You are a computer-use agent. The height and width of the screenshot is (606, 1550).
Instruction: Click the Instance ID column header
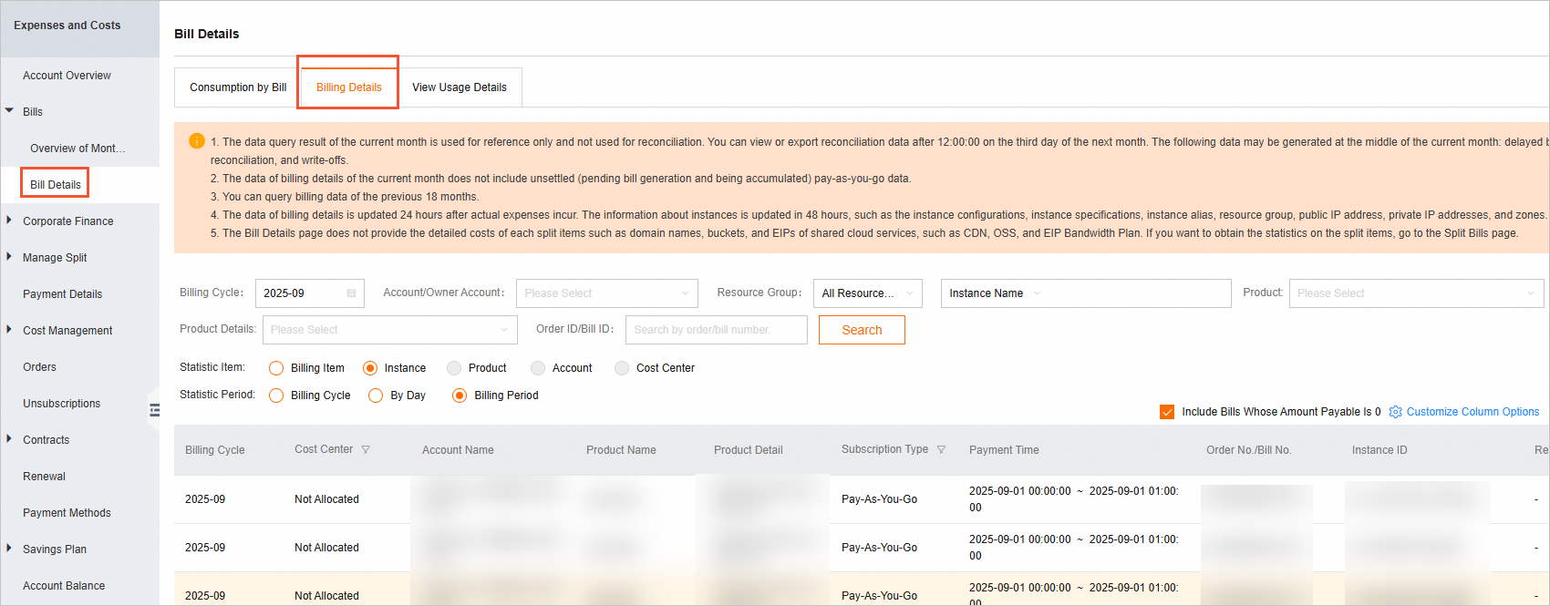click(x=1379, y=450)
